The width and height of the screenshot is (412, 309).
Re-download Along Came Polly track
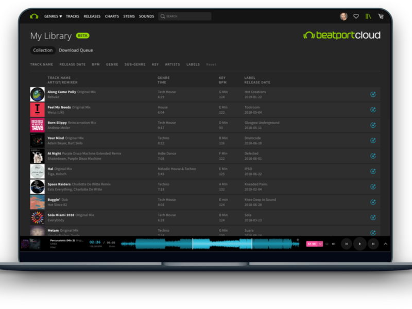coord(373,94)
